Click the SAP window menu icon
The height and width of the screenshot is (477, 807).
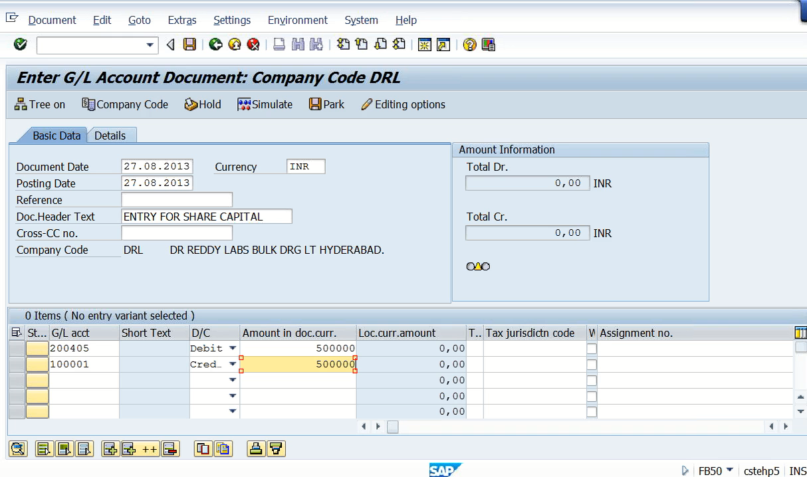[x=11, y=18]
